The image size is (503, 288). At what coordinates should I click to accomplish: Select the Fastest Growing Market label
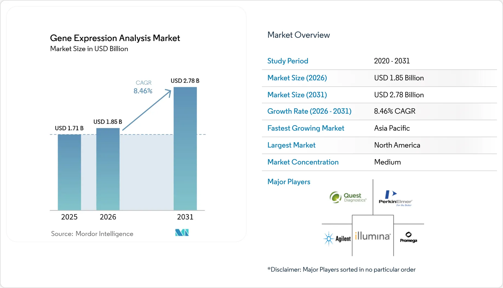306,128
